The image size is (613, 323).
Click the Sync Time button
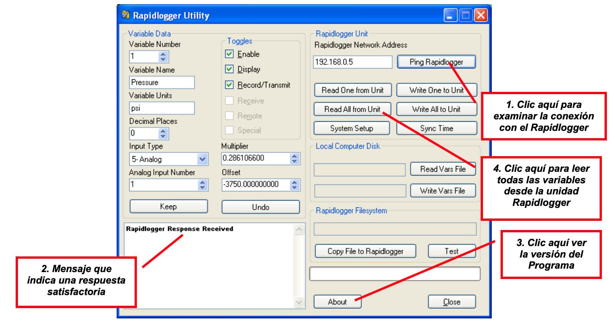[437, 128]
